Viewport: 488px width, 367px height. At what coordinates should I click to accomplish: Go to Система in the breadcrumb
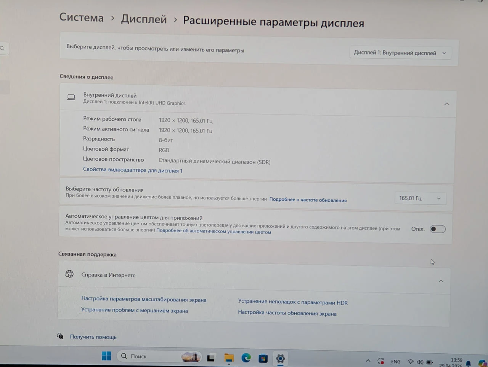point(82,18)
